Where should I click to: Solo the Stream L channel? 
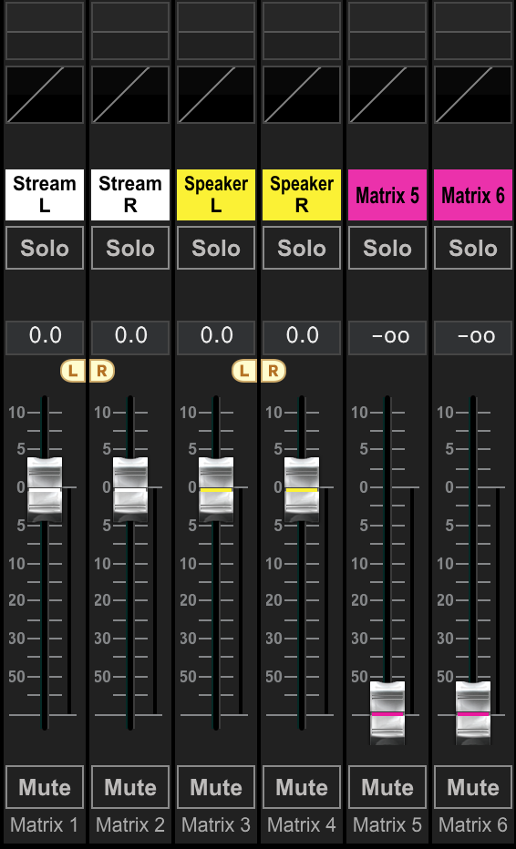click(45, 248)
